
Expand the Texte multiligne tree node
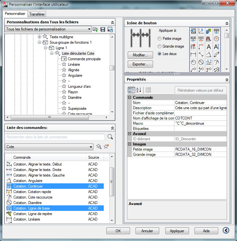40,37
